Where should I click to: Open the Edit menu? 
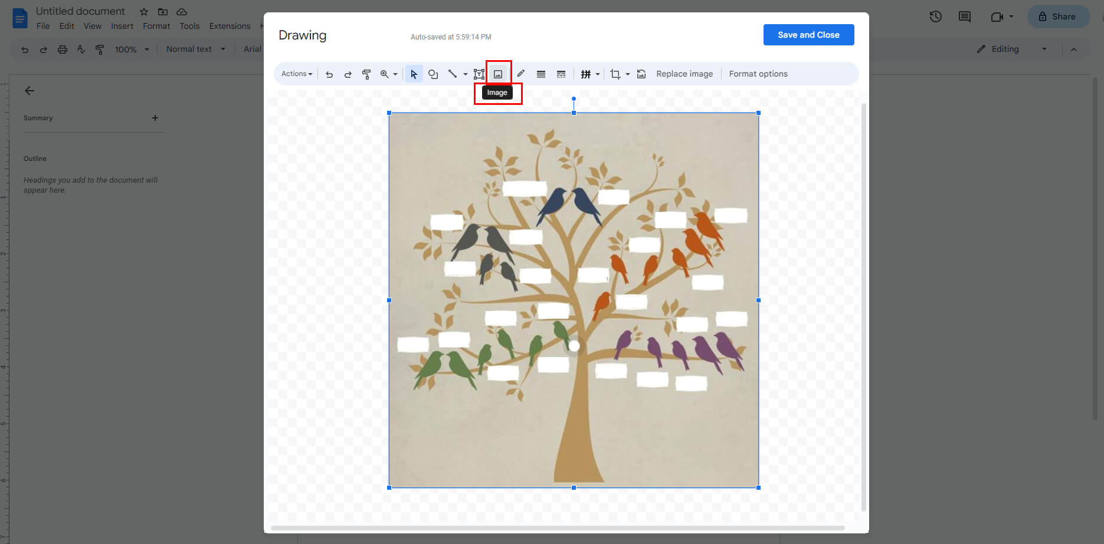67,27
